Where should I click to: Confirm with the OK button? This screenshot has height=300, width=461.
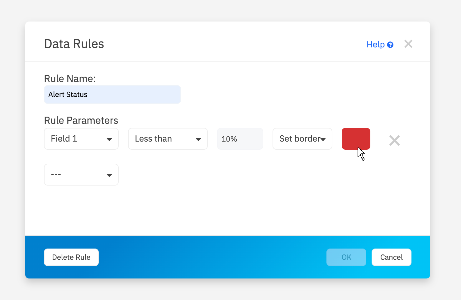(346, 257)
